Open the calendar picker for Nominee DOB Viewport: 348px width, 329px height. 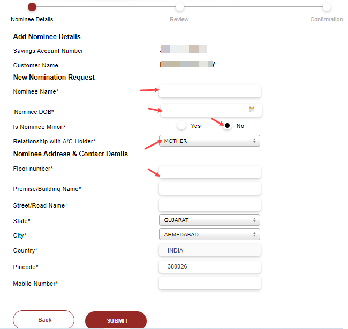(252, 109)
